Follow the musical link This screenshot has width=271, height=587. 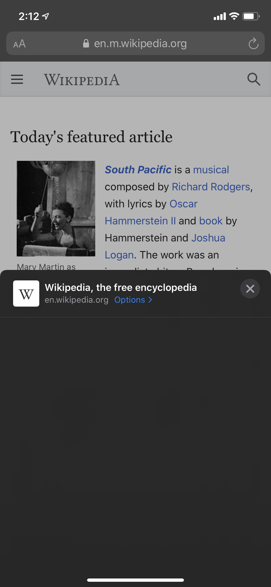coord(211,170)
